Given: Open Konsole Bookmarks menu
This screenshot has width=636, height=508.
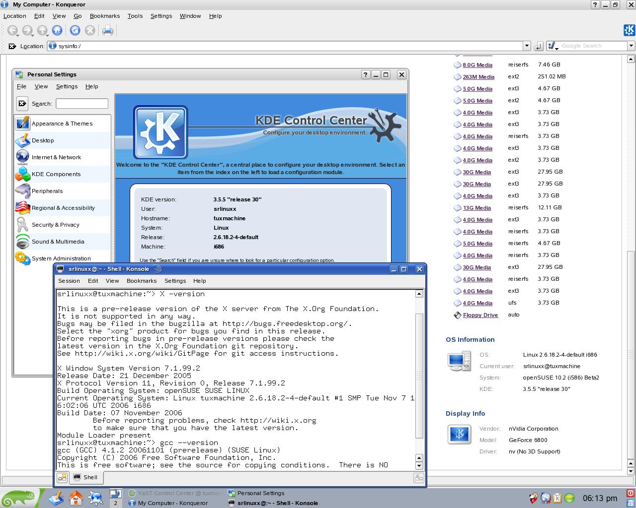Looking at the screenshot, I should tap(142, 281).
